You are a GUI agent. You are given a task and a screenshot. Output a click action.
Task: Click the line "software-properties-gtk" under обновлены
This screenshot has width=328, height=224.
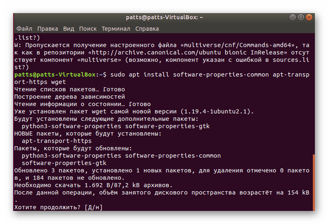(64, 163)
